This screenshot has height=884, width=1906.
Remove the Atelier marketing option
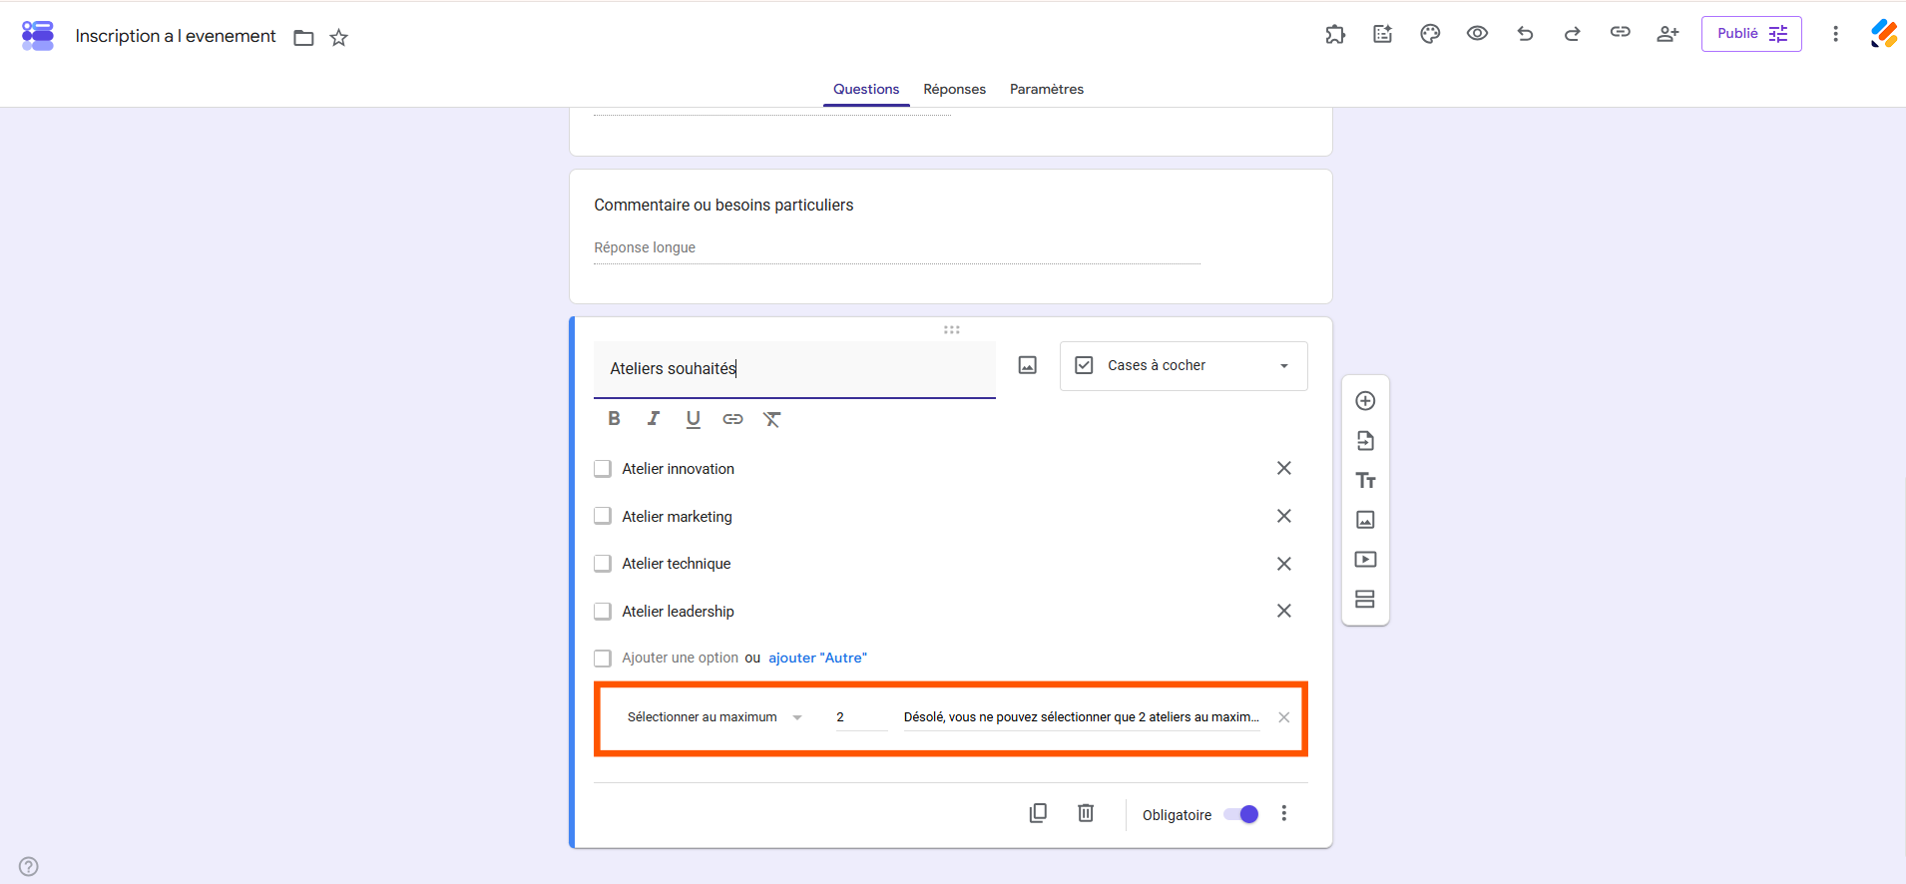[x=1284, y=516]
